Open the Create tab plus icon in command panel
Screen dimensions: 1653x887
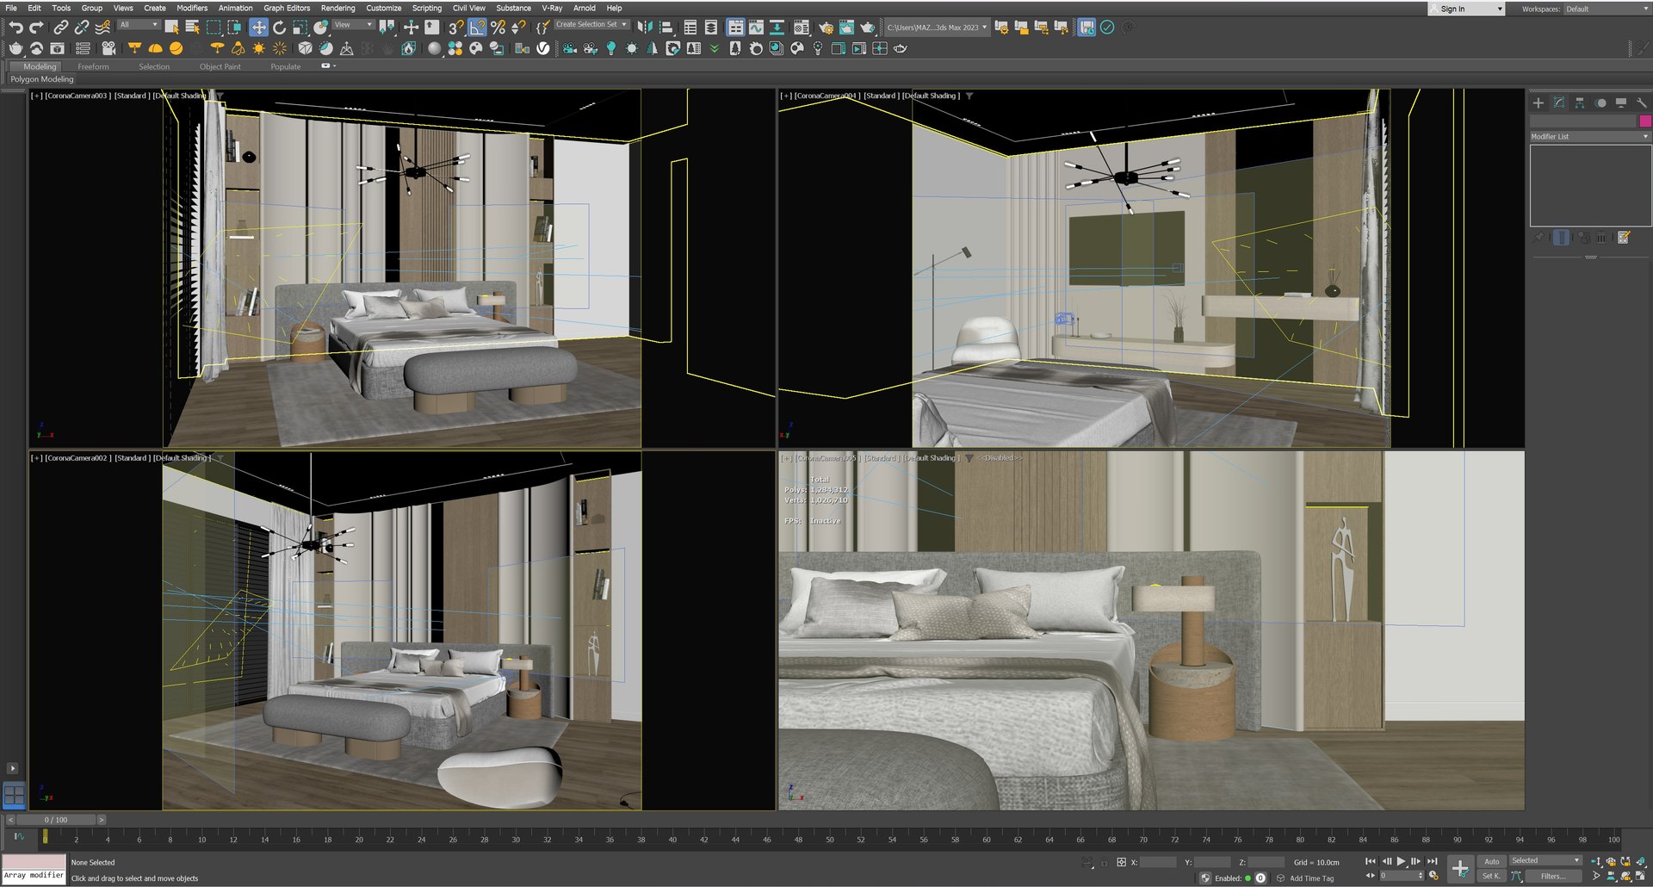coord(1538,102)
